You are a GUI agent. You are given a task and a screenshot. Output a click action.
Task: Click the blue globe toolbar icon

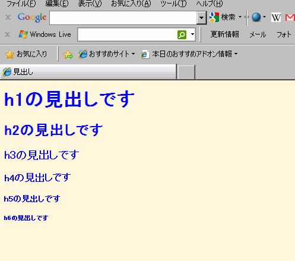pyautogui.click(x=256, y=17)
